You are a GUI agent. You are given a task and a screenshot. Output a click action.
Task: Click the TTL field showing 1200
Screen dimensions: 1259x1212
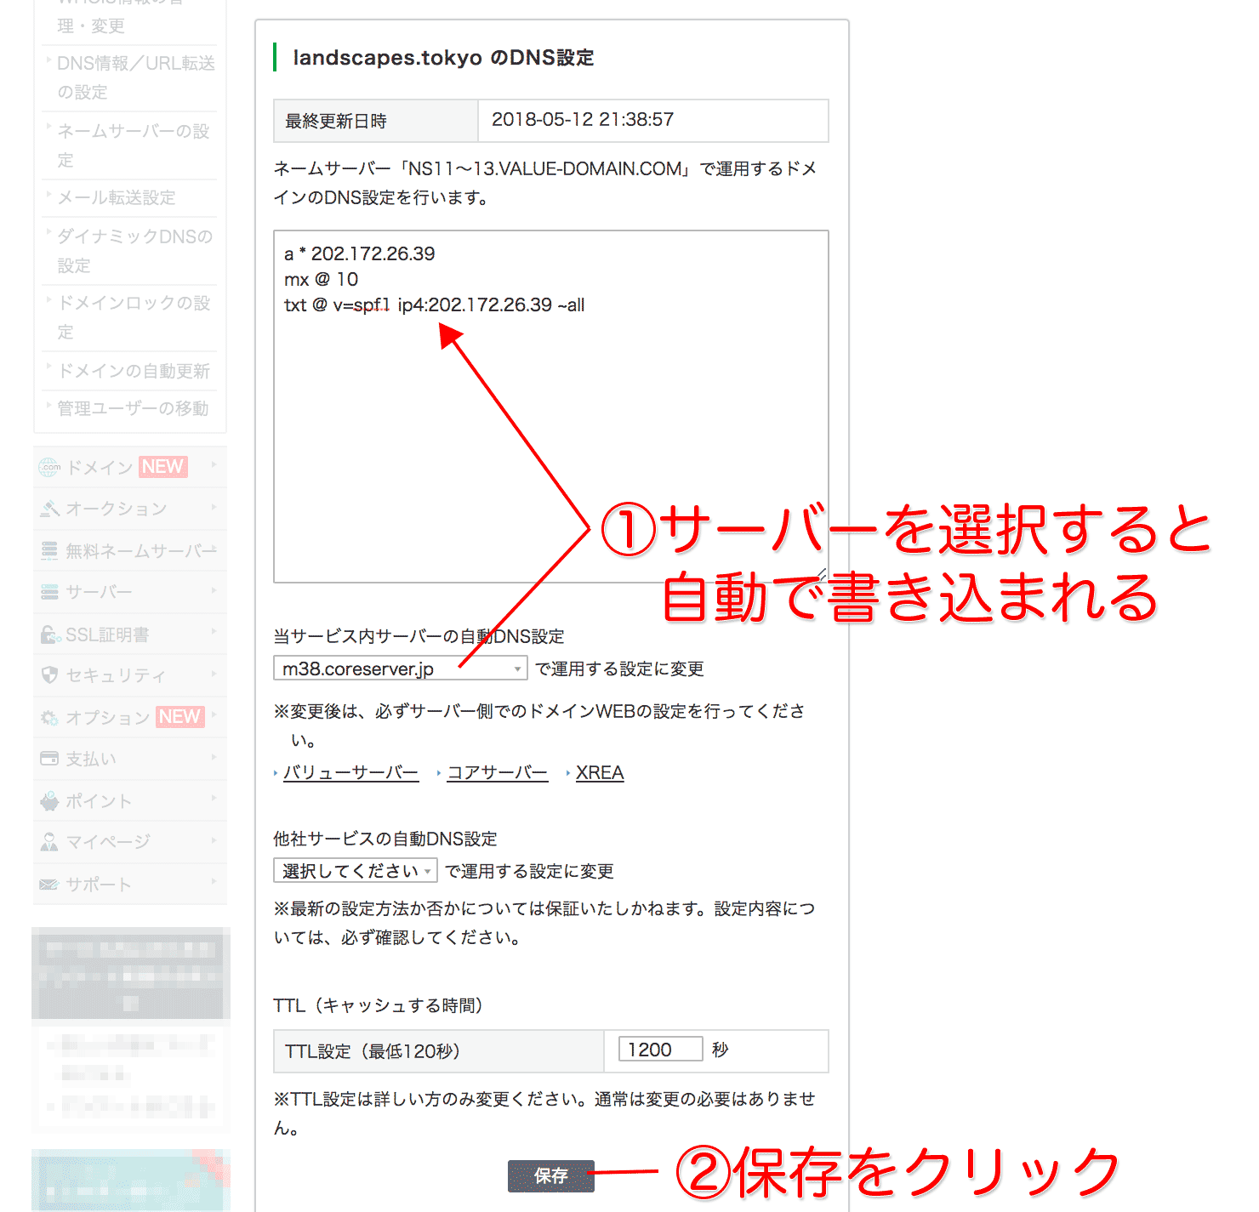pyautogui.click(x=661, y=1050)
